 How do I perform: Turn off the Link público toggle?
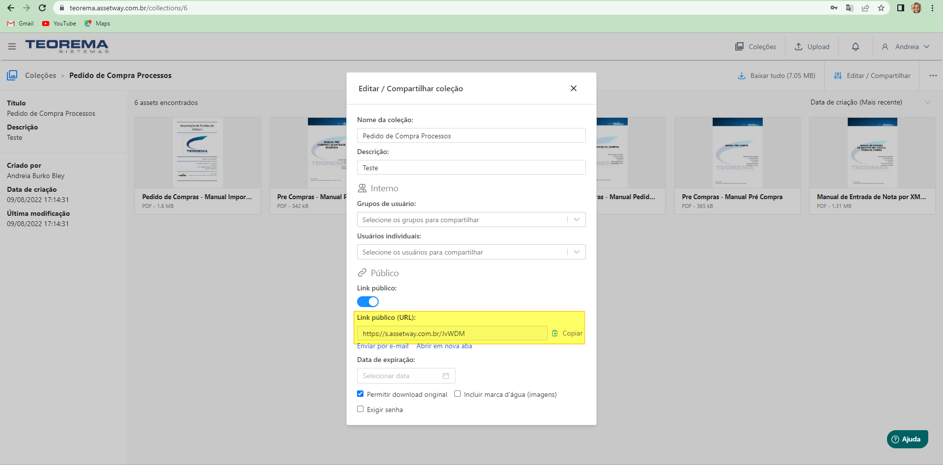(x=368, y=302)
